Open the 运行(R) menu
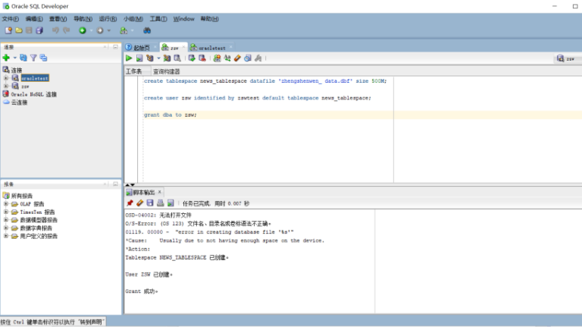The height and width of the screenshot is (327, 582). click(x=108, y=18)
